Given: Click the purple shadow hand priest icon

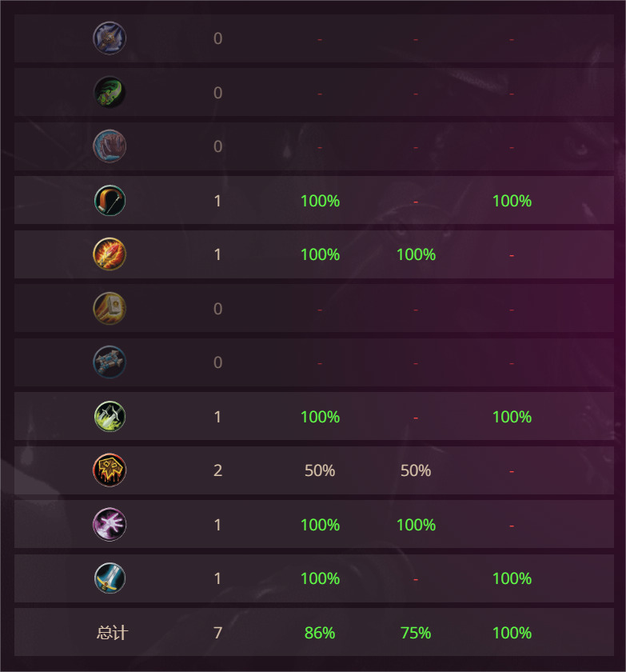Looking at the screenshot, I should tap(110, 524).
